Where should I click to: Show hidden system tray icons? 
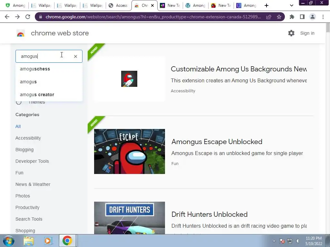[x=274, y=241]
